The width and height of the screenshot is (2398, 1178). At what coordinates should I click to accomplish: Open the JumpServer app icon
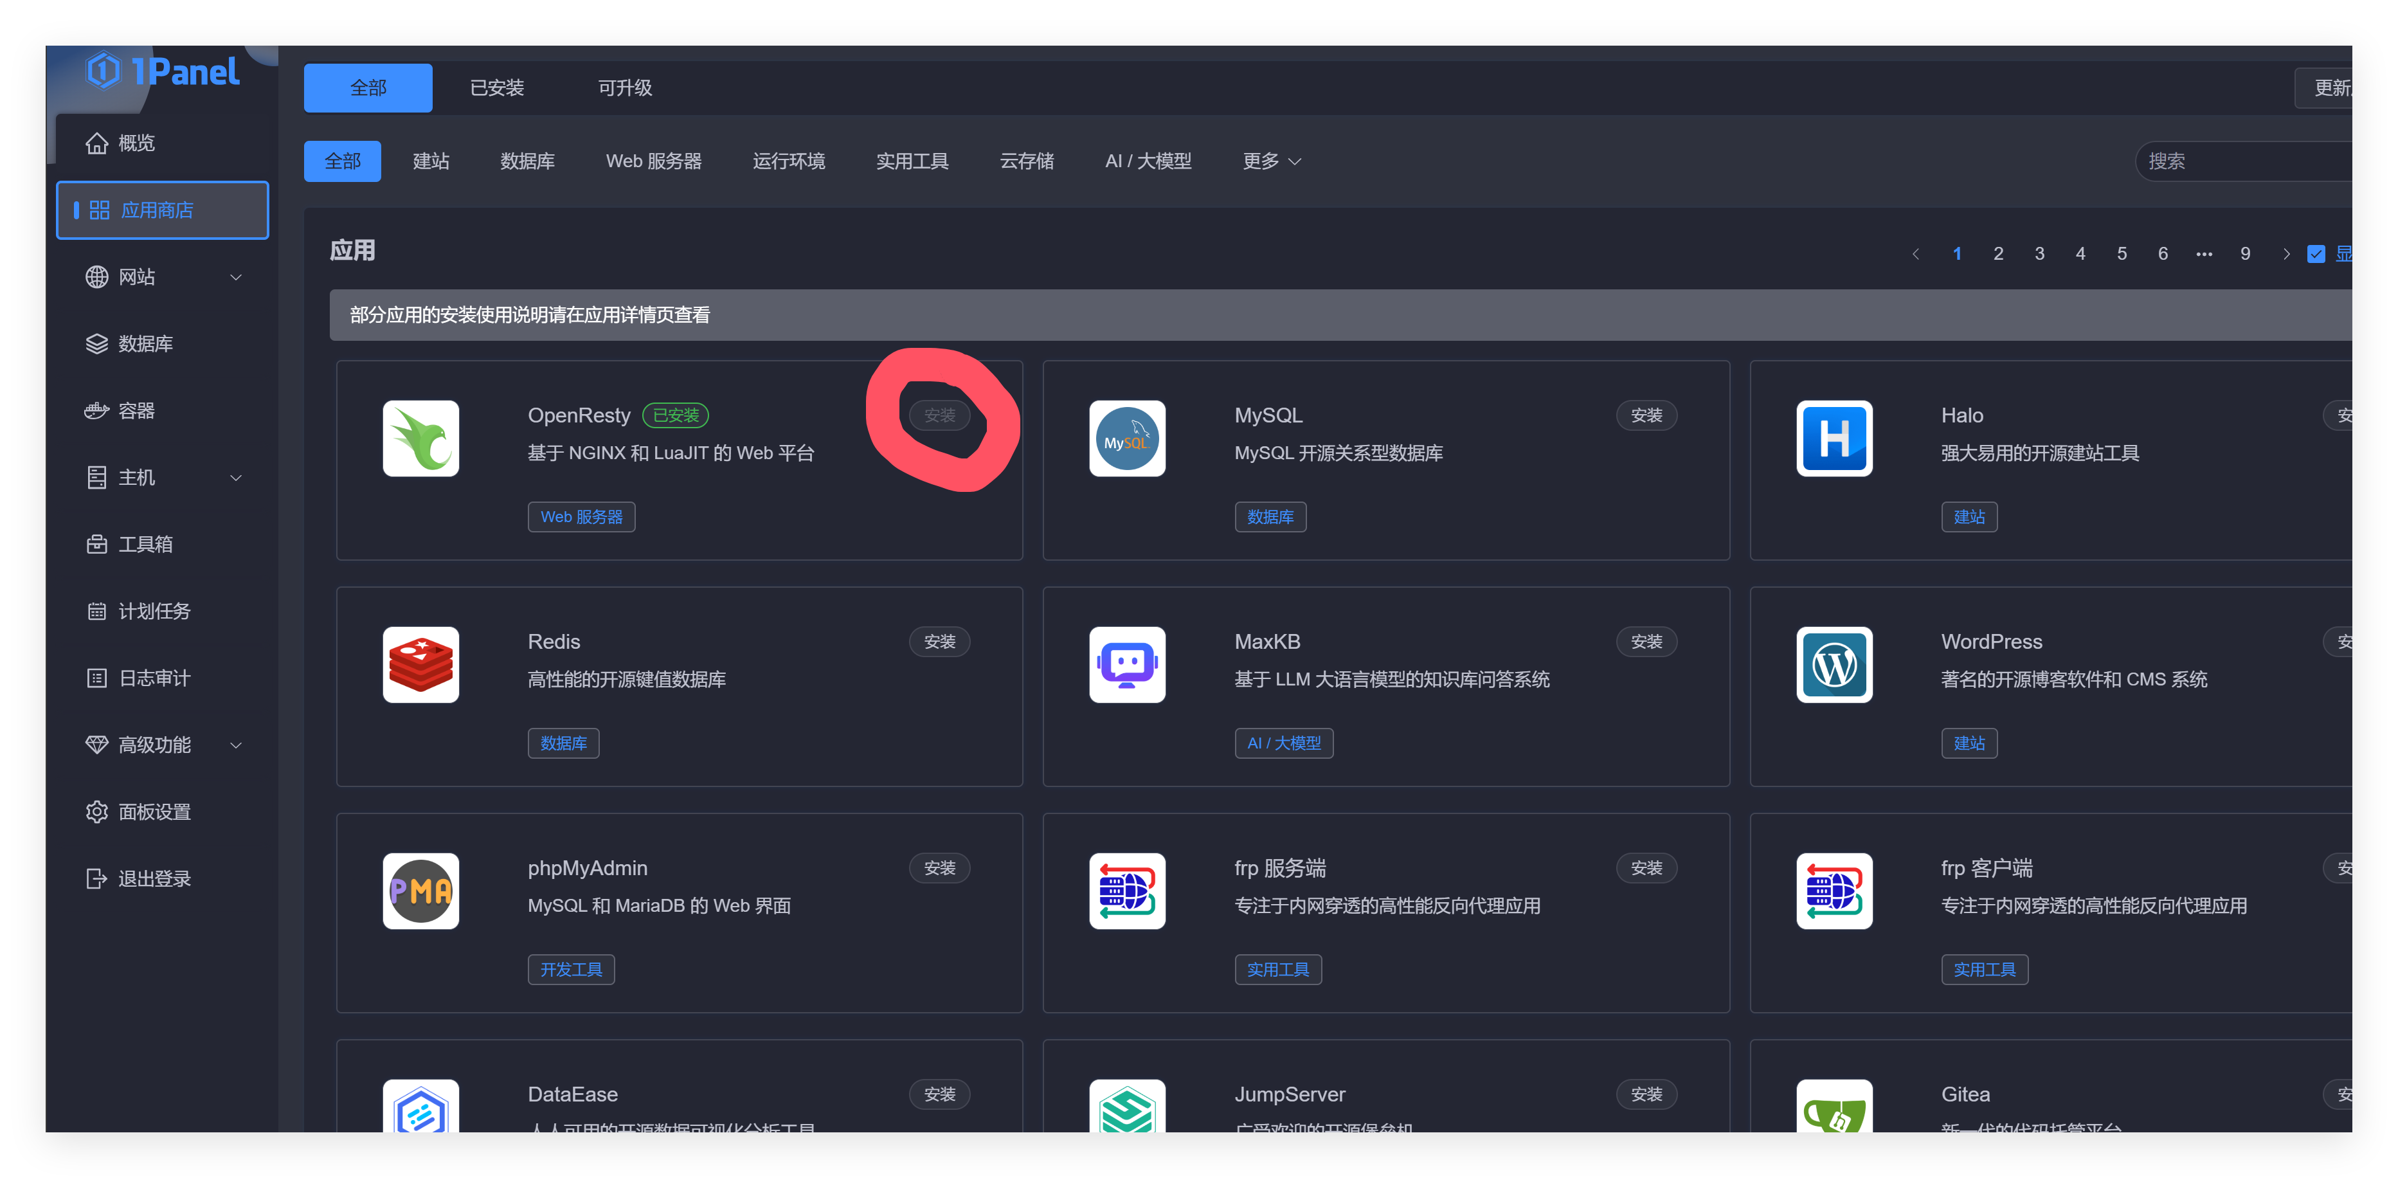coord(1128,1106)
